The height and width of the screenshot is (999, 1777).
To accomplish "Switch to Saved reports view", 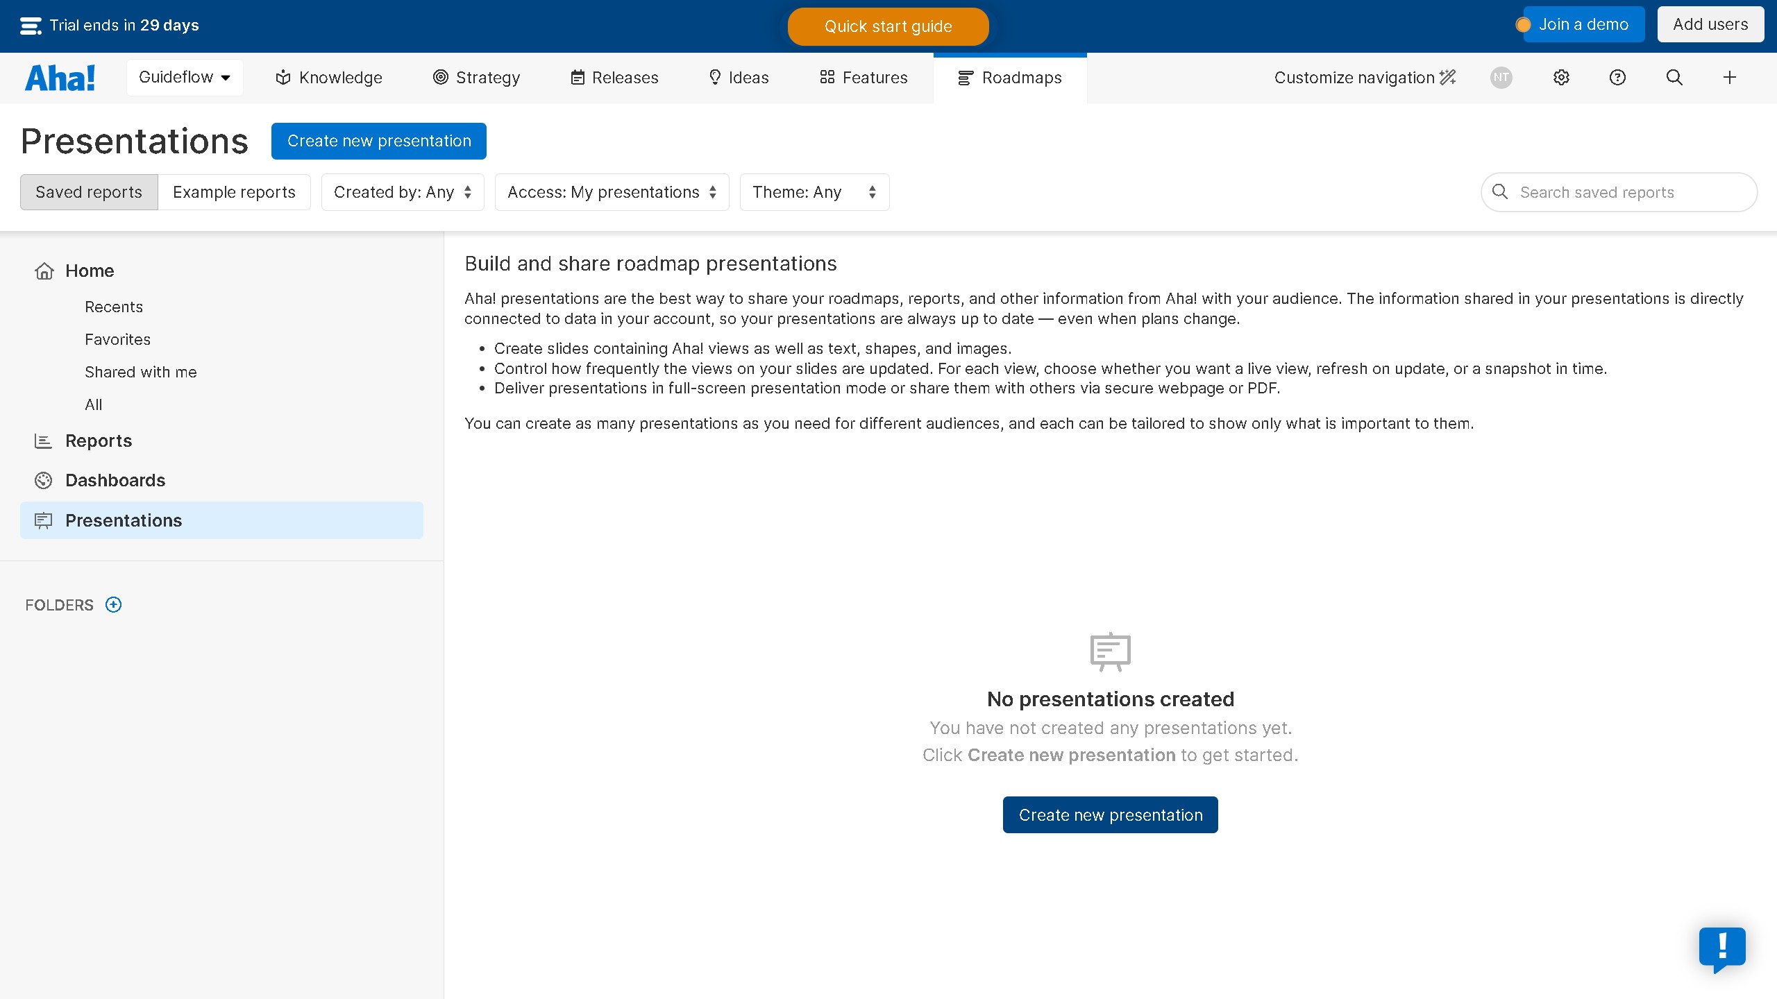I will tap(89, 192).
